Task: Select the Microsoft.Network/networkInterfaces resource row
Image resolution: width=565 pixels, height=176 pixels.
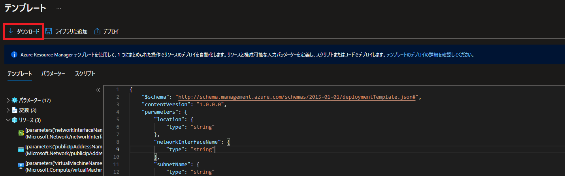Action: coord(60,133)
